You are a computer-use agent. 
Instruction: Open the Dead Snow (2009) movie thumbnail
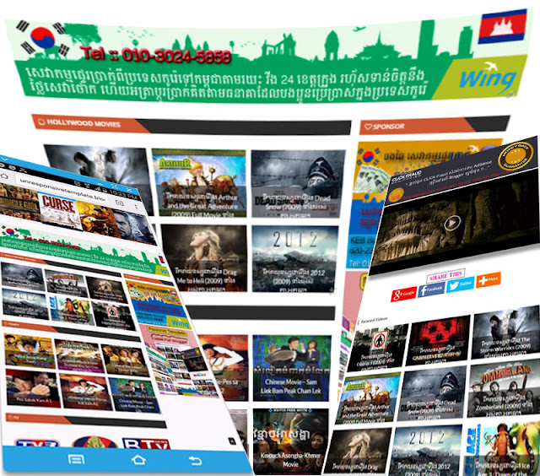pos(298,184)
